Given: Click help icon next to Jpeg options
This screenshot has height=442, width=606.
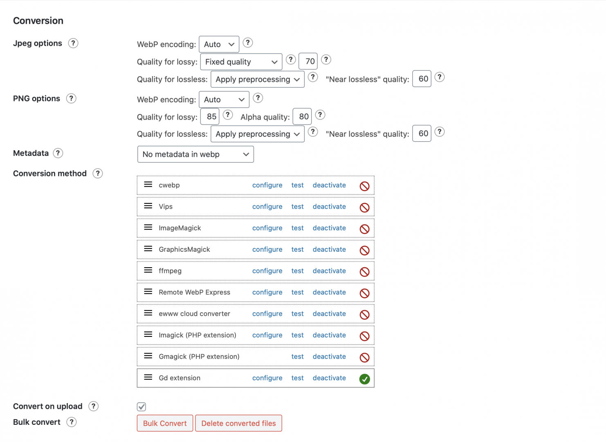Looking at the screenshot, I should pos(73,43).
